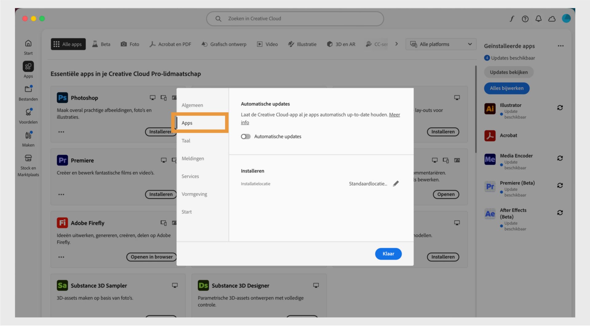Follow the Meer info link

395,115
